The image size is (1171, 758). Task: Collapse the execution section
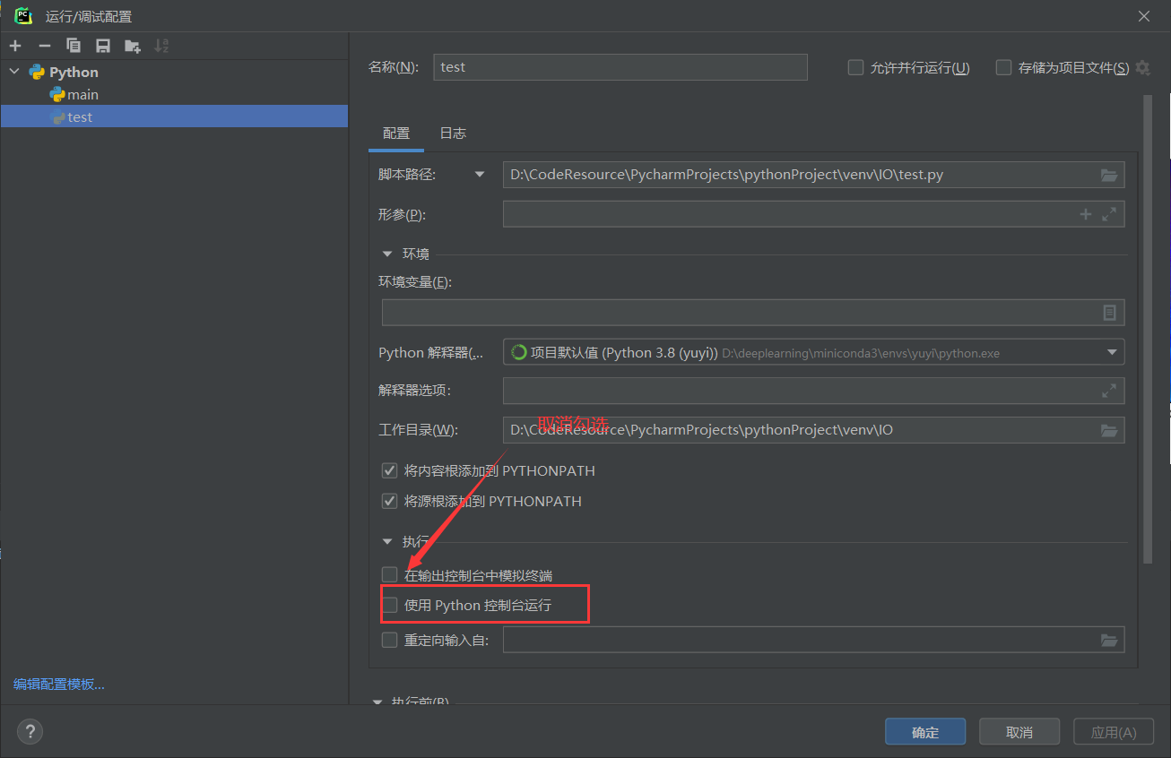point(388,541)
